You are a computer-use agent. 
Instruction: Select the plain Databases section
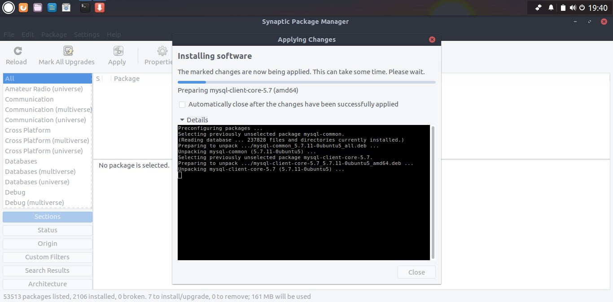click(47, 161)
